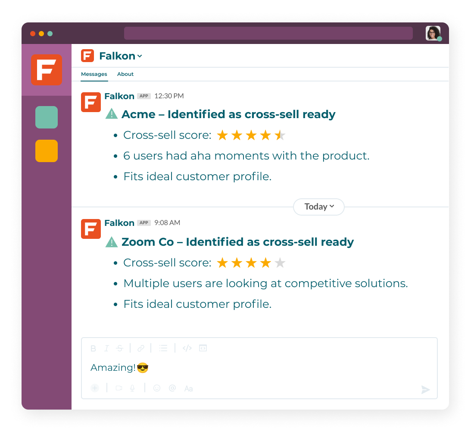This screenshot has width=474, height=432.
Task: Mention someone with the @ icon
Action: (172, 388)
